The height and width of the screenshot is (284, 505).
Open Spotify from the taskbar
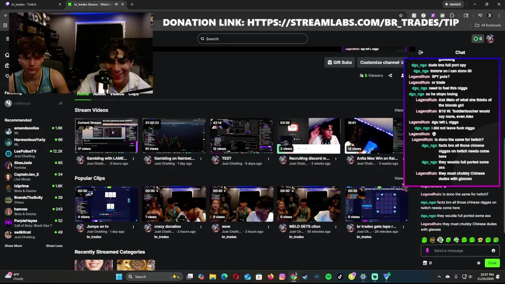pos(328,277)
